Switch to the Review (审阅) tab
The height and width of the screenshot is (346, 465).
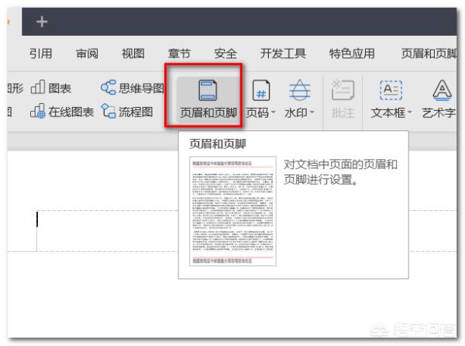click(87, 54)
